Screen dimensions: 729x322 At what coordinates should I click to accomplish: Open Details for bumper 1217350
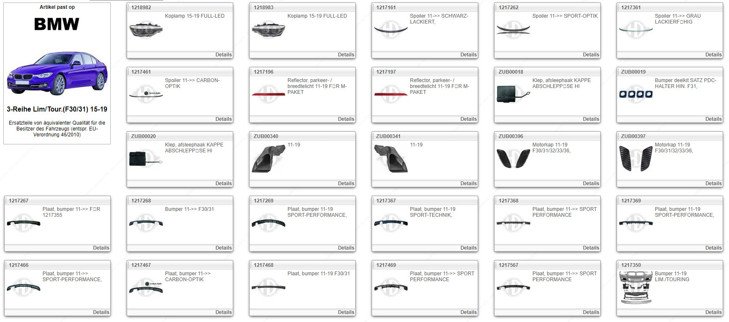713,312
